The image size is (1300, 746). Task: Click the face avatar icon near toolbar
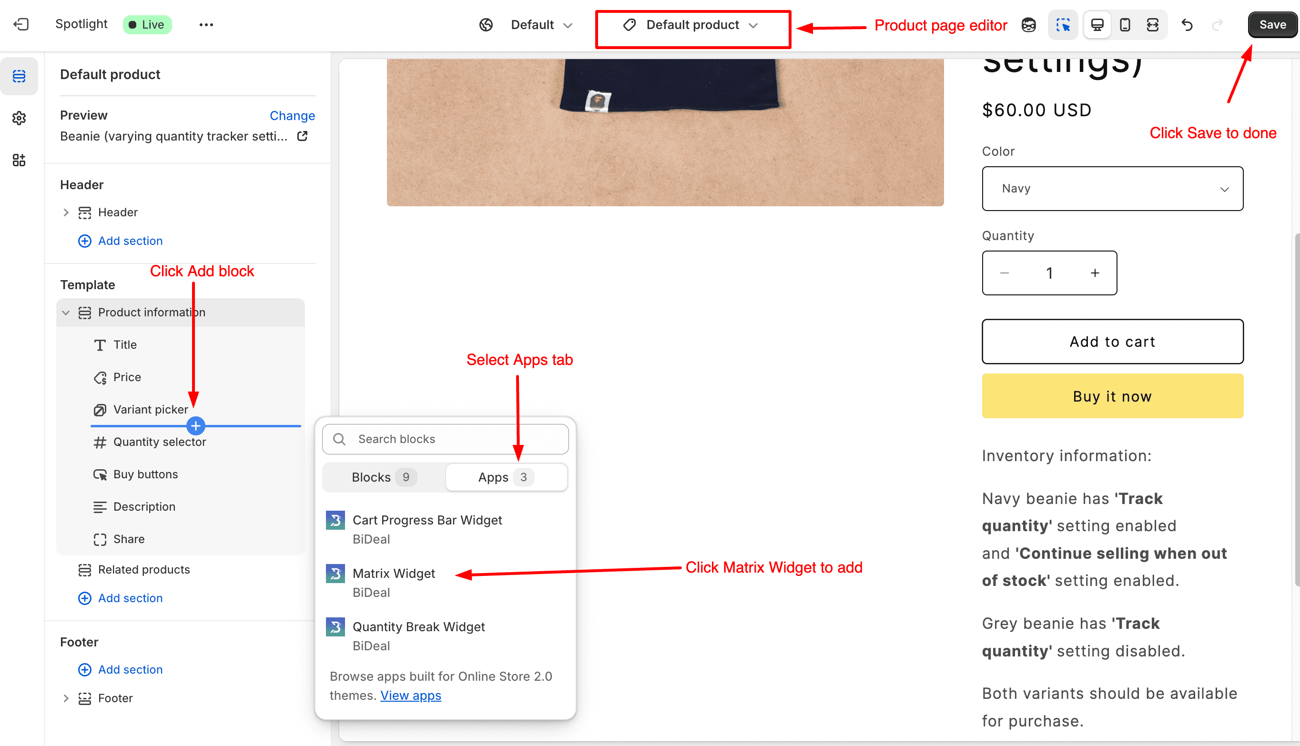pyautogui.click(x=1028, y=25)
